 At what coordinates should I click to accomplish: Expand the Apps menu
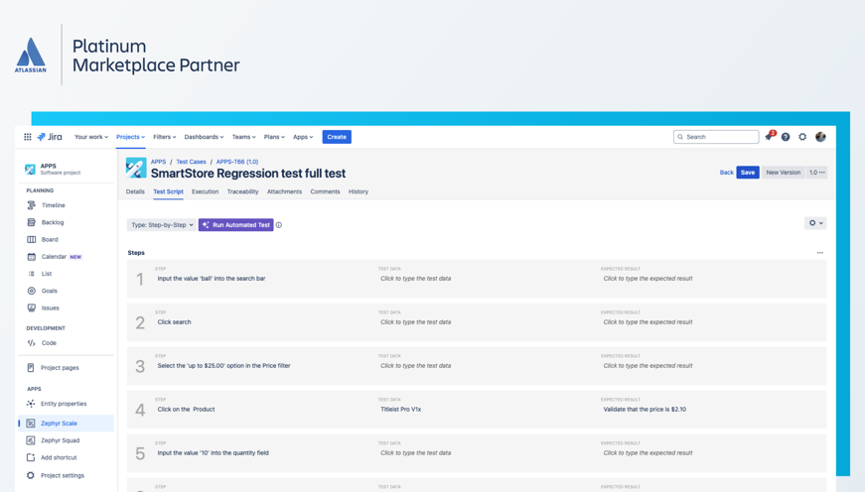tap(303, 137)
